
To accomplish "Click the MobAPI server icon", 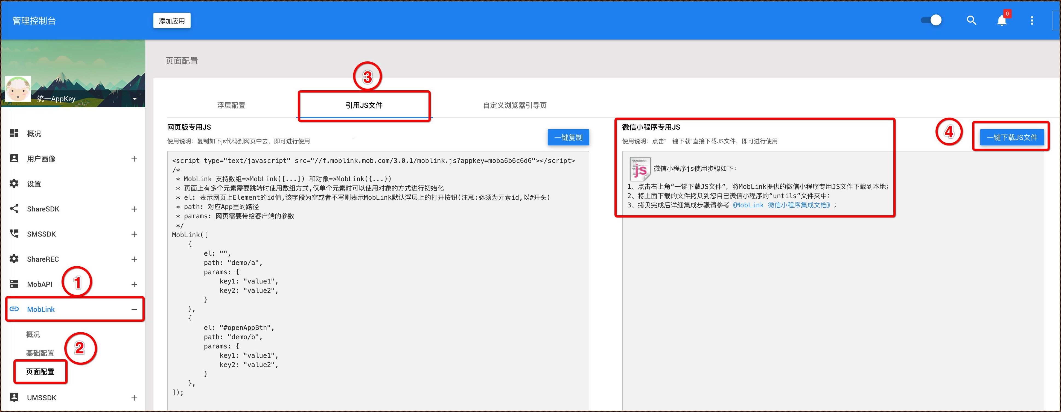I will click(14, 284).
